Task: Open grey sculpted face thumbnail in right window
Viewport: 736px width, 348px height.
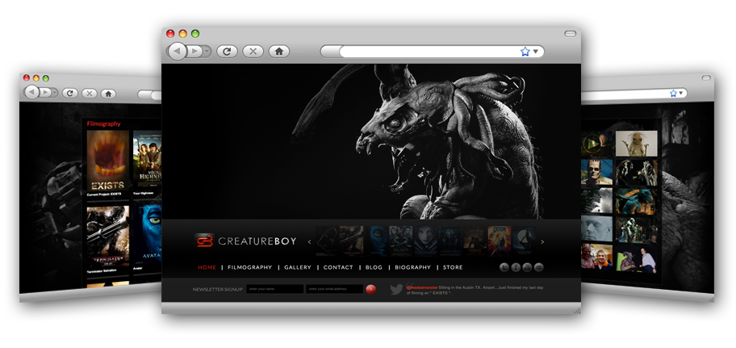Action: tap(596, 229)
